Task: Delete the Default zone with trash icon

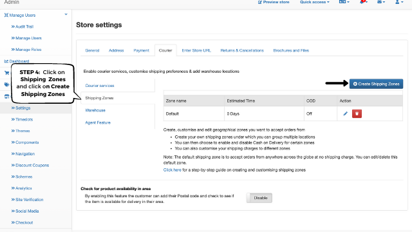Action: (x=357, y=113)
